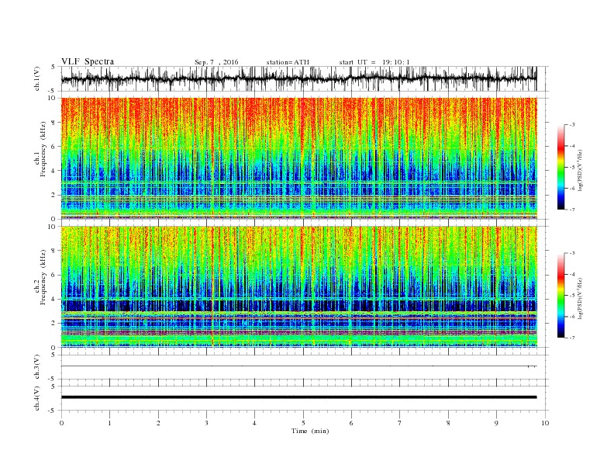The width and height of the screenshot is (614, 475).
Task: Click time axis tick label "9"
Action: [x=496, y=423]
